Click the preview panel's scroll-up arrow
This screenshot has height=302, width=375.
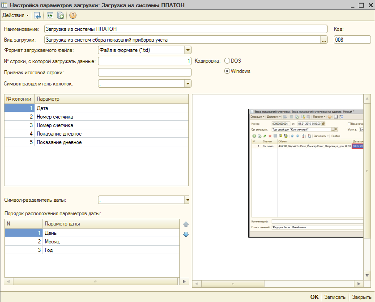point(367,98)
